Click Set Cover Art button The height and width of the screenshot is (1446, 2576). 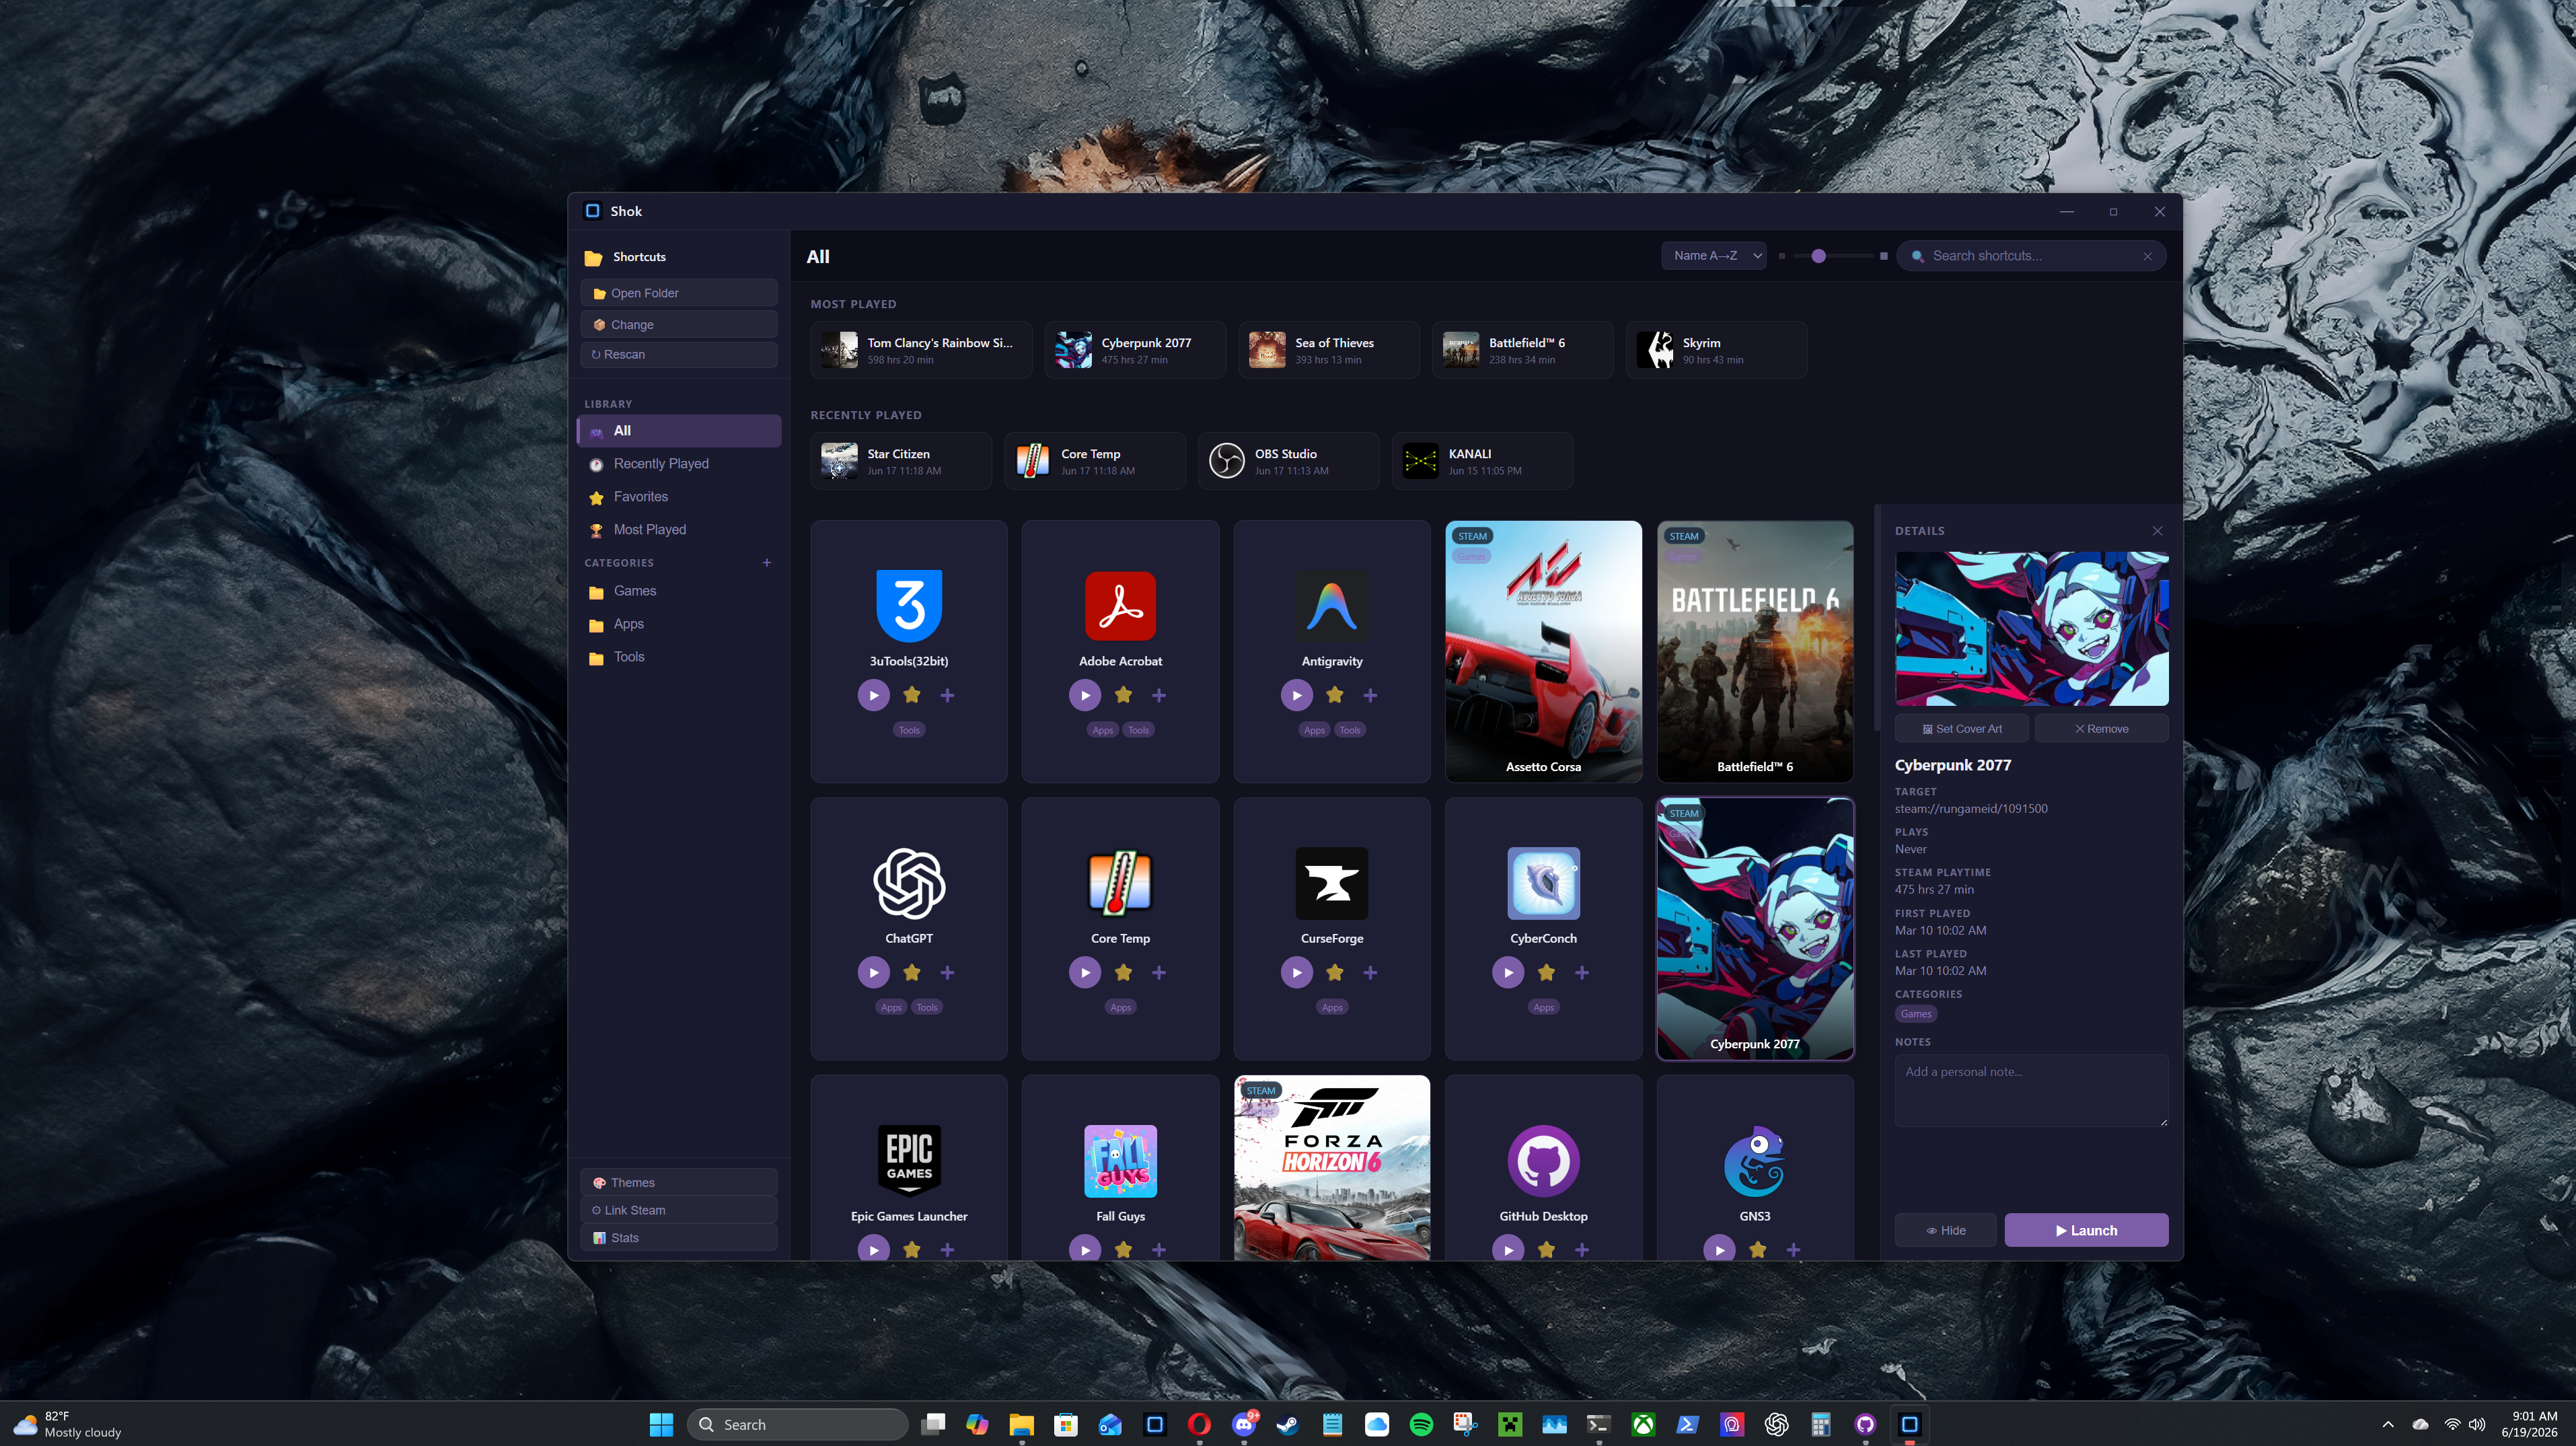(1962, 729)
